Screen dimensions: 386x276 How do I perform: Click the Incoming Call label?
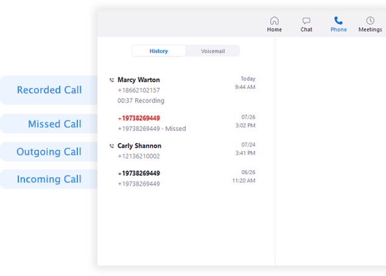point(49,179)
